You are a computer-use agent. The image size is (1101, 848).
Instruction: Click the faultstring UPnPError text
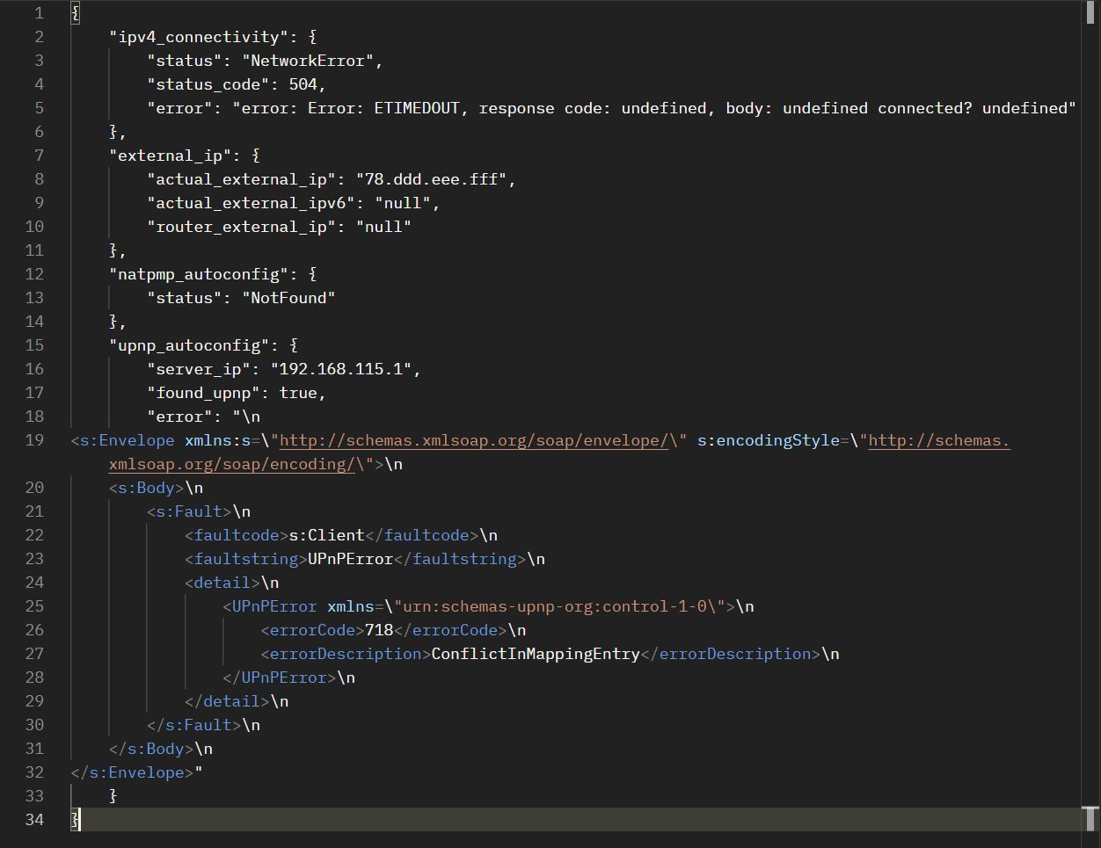click(351, 559)
